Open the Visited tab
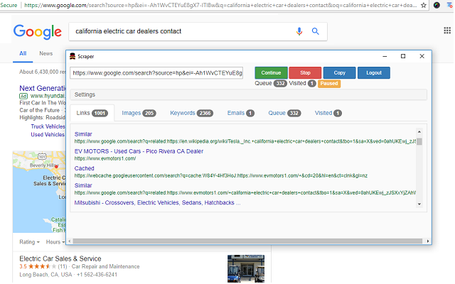The height and width of the screenshot is (284, 455). coord(328,113)
